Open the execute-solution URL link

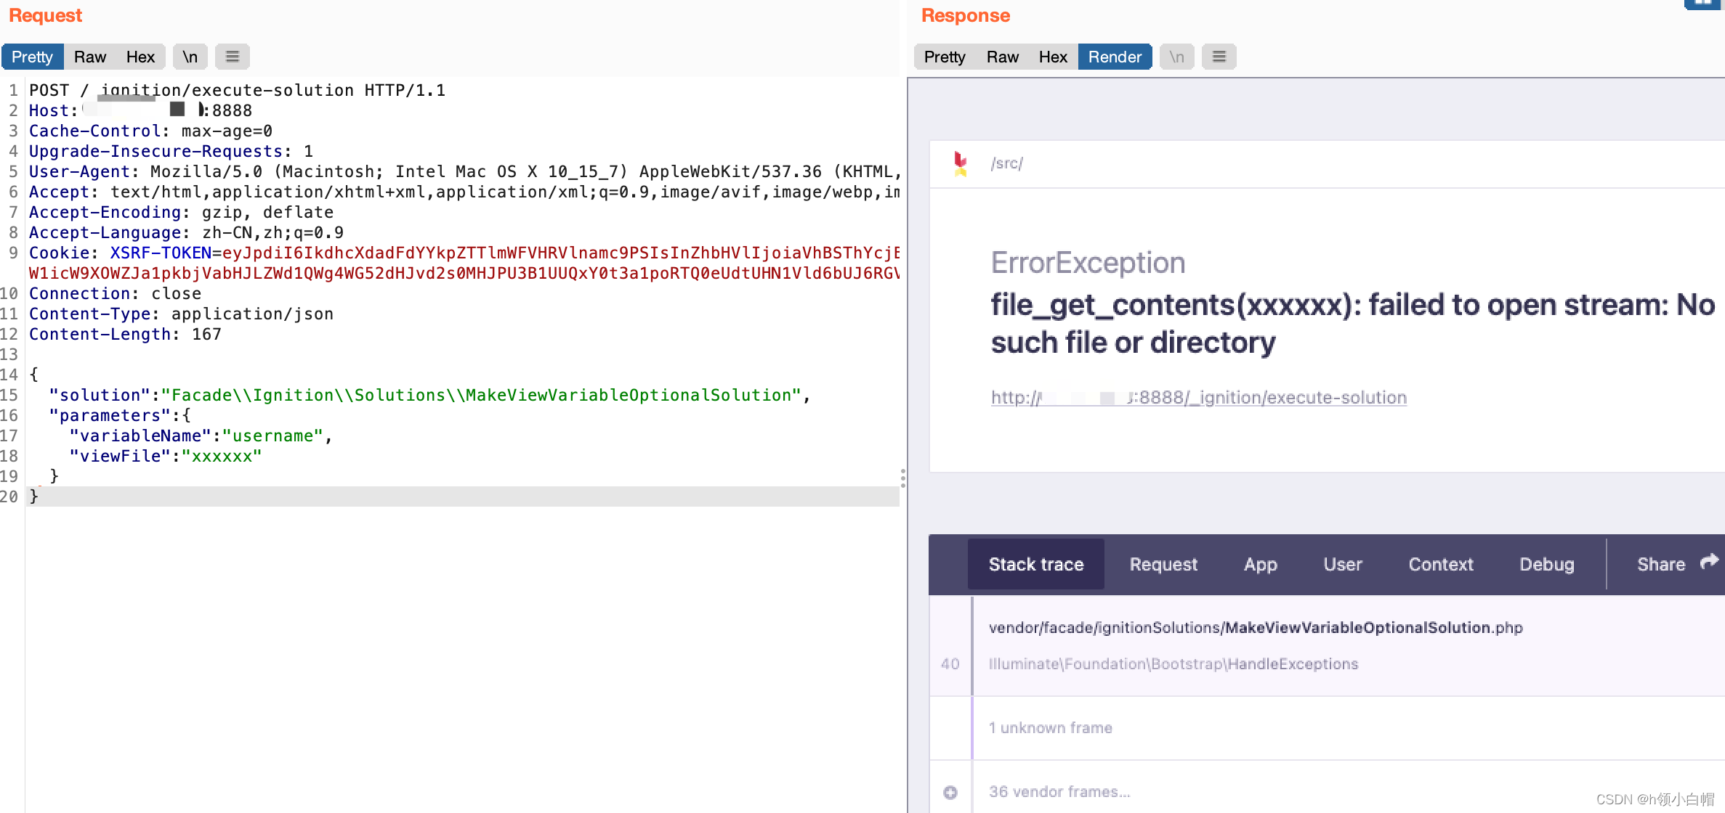tap(1199, 398)
